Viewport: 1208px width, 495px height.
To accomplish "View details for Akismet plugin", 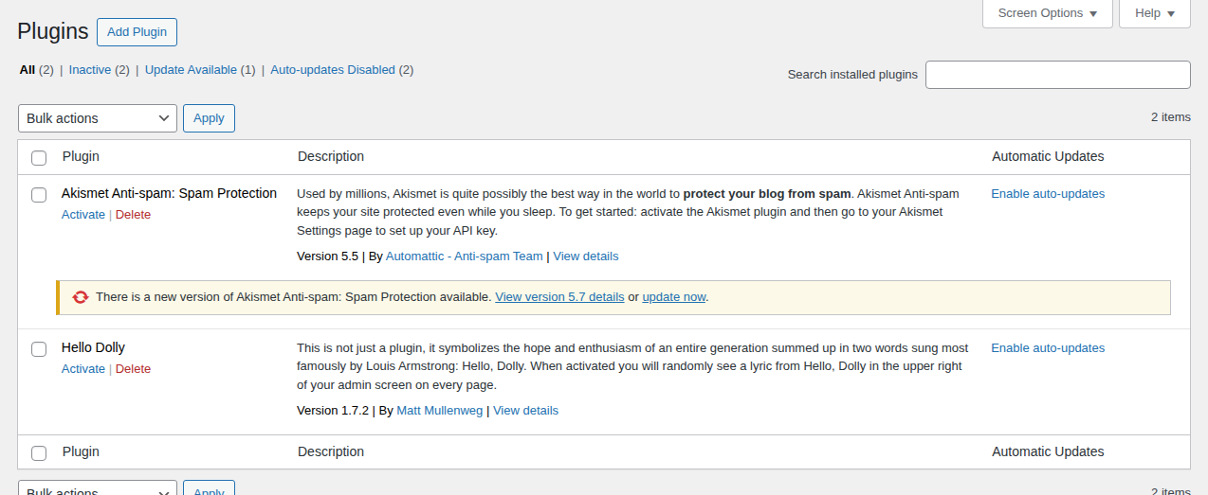I will (x=586, y=256).
